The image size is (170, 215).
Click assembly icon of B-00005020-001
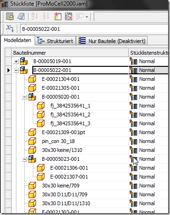click(x=32, y=97)
